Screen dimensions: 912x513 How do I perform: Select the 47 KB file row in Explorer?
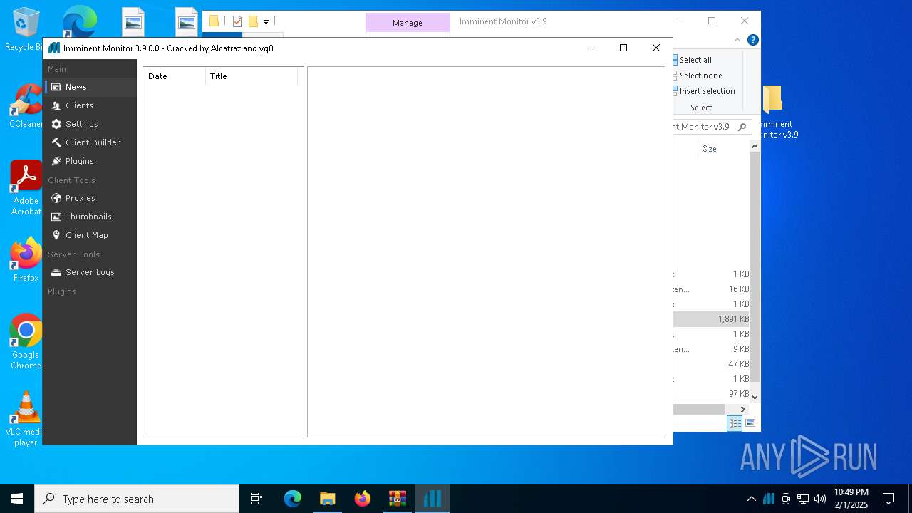[x=711, y=364]
